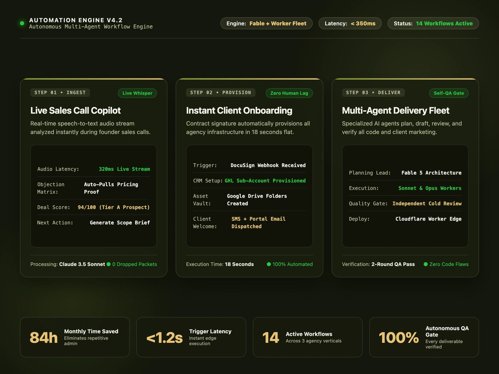Image resolution: width=499 pixels, height=374 pixels.
Task: Click the Engine: Fable + Worker Fleet pill
Action: tap(267, 23)
